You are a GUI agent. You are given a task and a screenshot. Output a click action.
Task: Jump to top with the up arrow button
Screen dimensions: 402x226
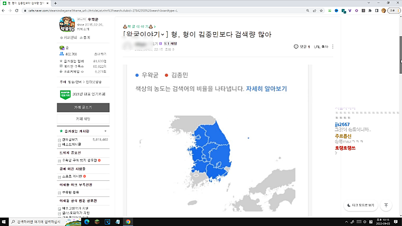click(x=386, y=205)
